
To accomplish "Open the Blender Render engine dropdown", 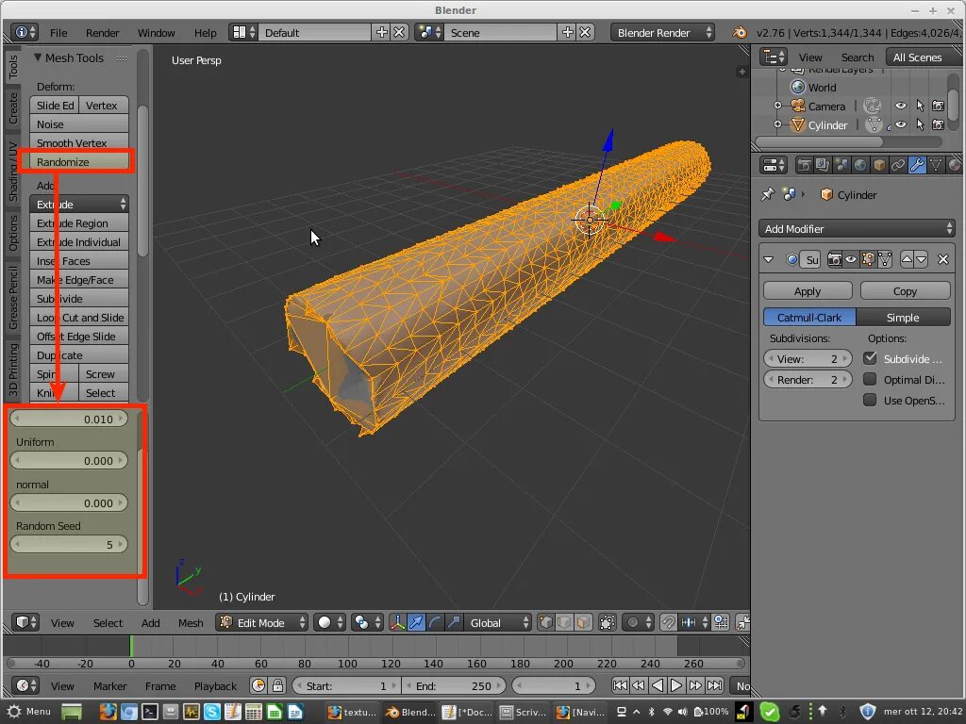I will [x=662, y=32].
